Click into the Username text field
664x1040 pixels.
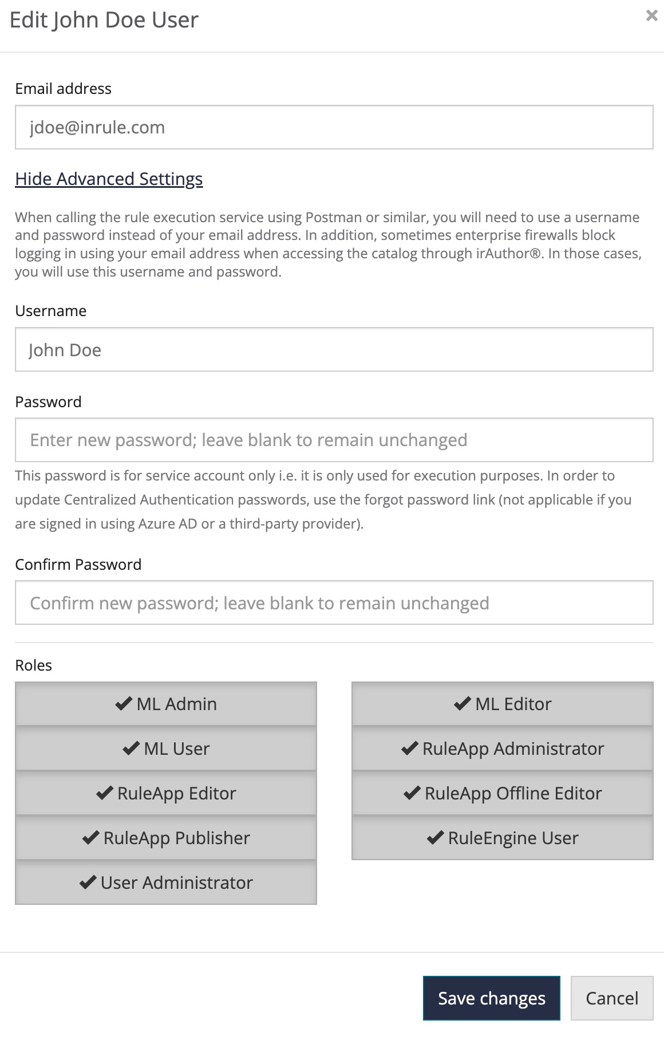pos(334,349)
